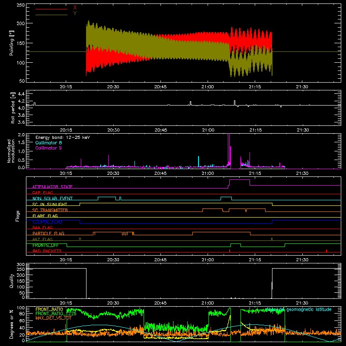Click the ATTENUATOR_STATE flag label
This screenshot has height=346, width=346.
[x=52, y=187]
